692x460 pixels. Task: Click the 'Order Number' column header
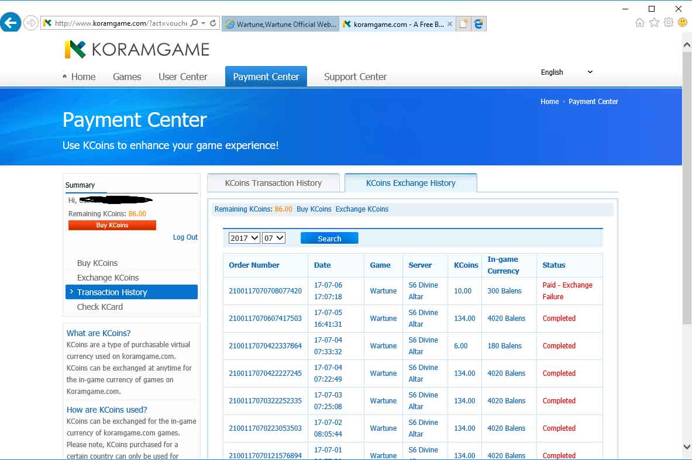click(254, 265)
